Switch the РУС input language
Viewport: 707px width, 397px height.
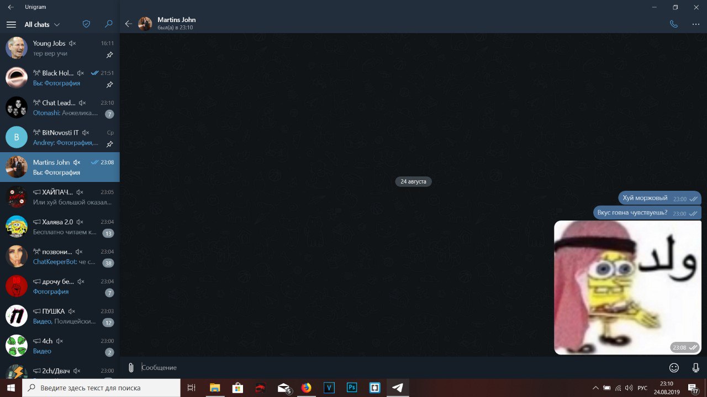[642, 388]
